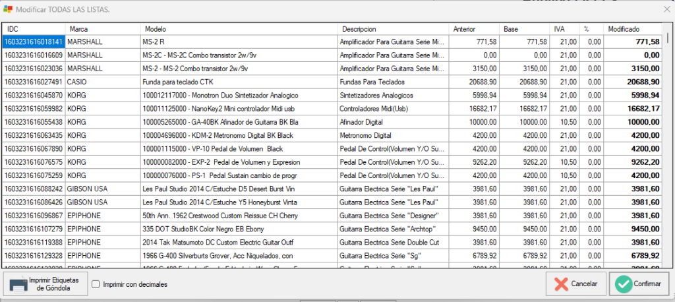Select the Tak Matsumoto DC Custom cell
Image resolution: width=675 pixels, height=302 pixels.
click(239, 242)
